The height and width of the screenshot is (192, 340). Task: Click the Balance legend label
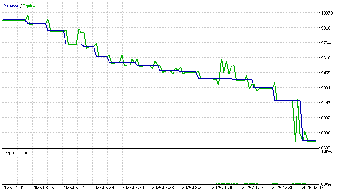(11, 6)
